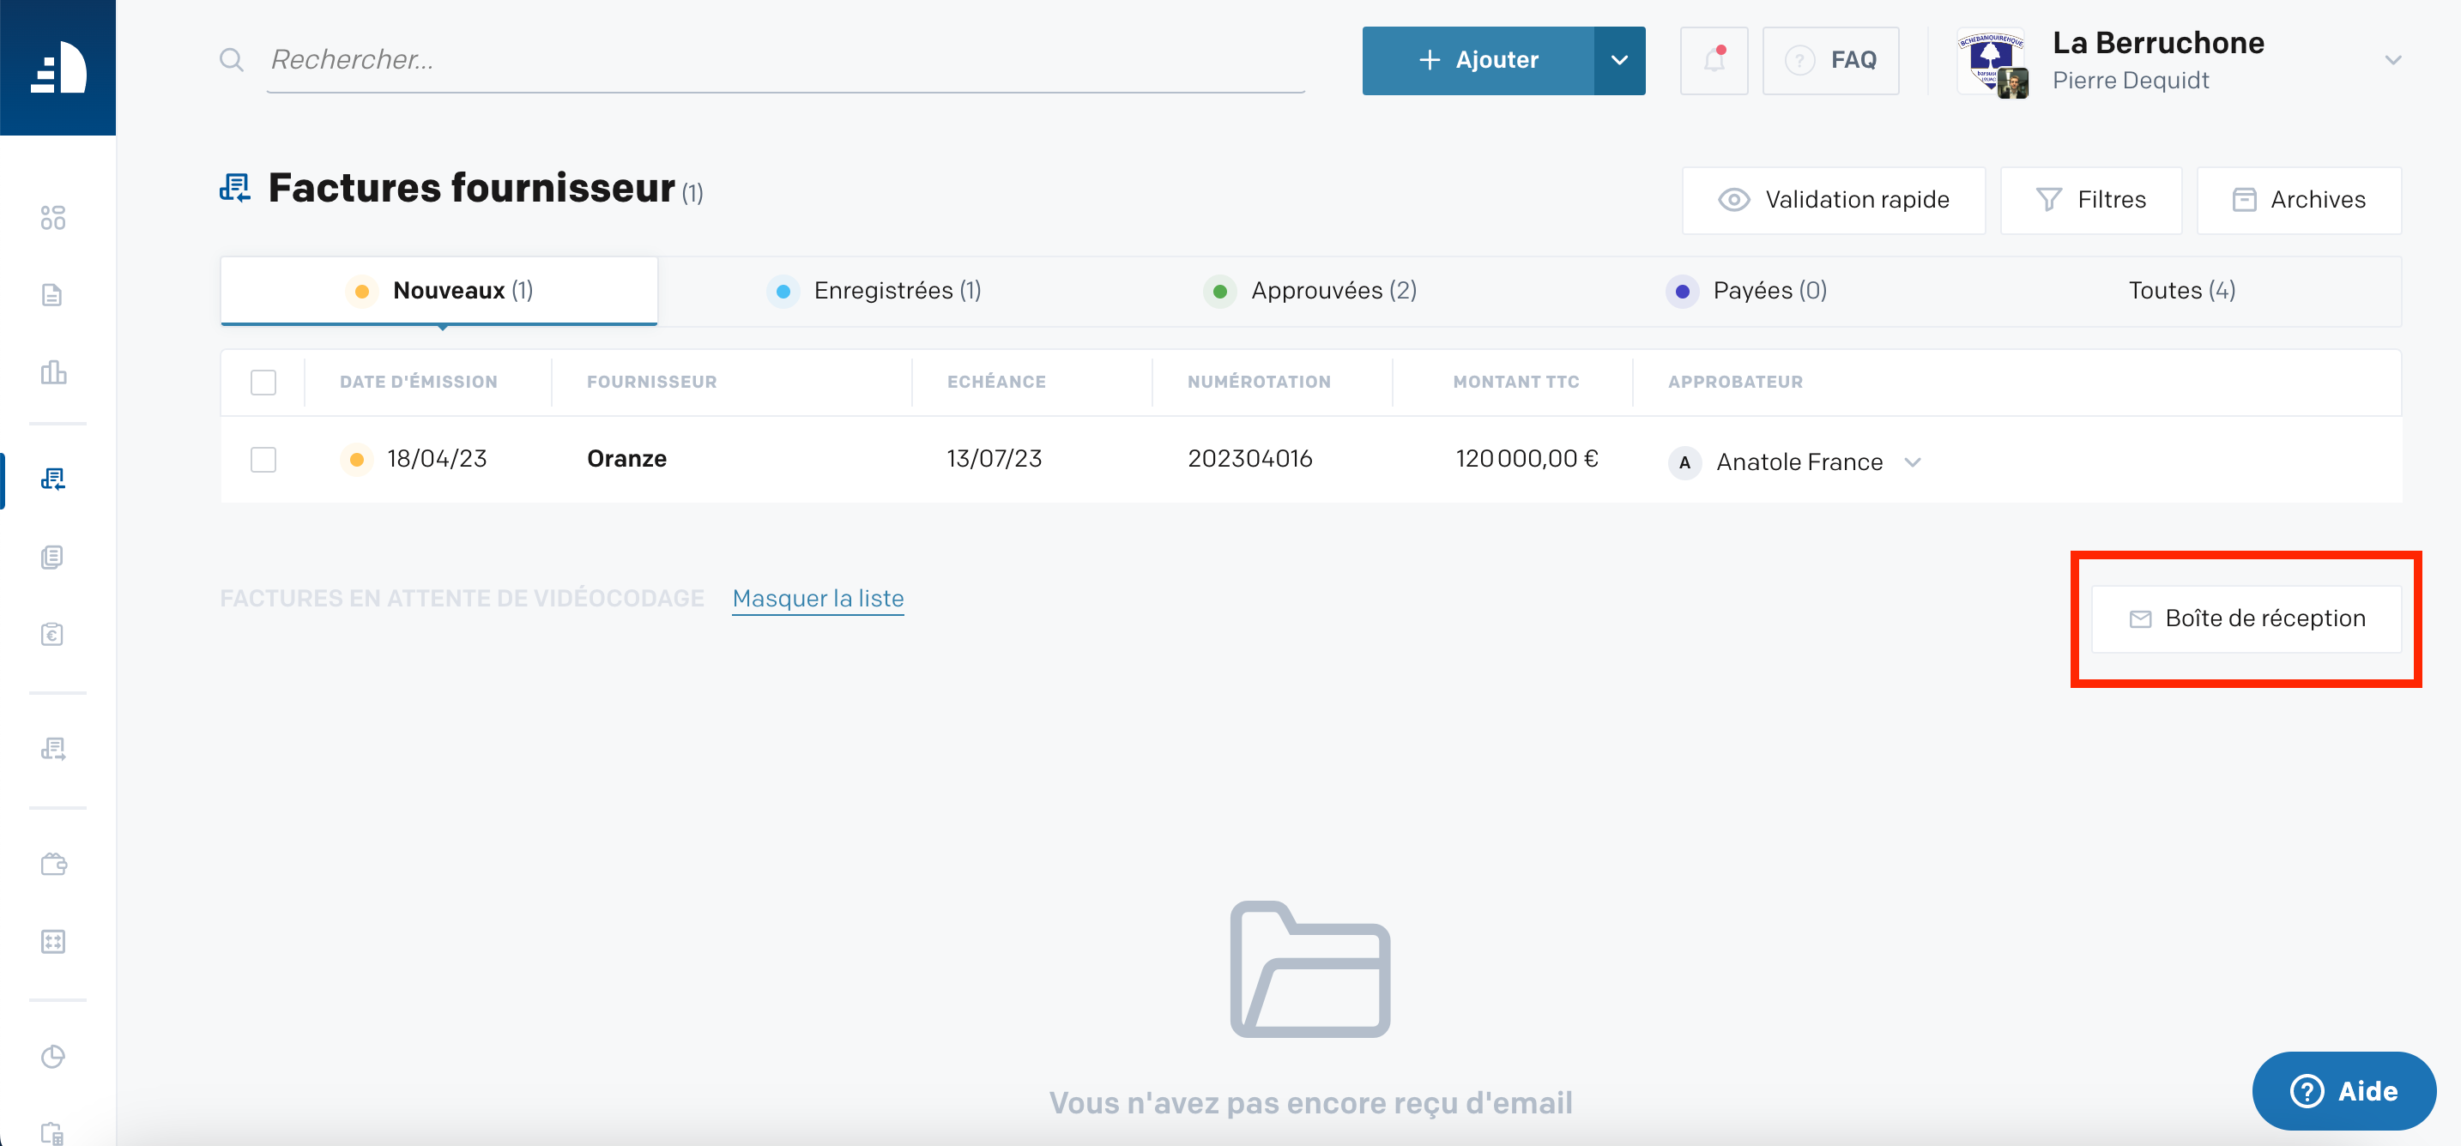The height and width of the screenshot is (1146, 2461).
Task: Click the Masquer la liste link
Action: 818,599
